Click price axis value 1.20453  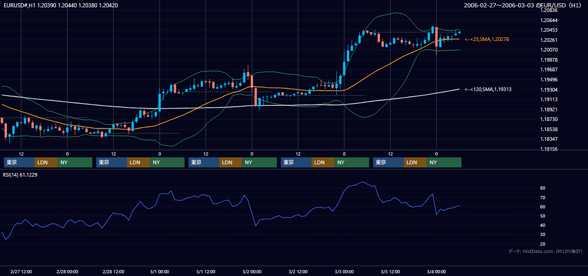(x=548, y=30)
